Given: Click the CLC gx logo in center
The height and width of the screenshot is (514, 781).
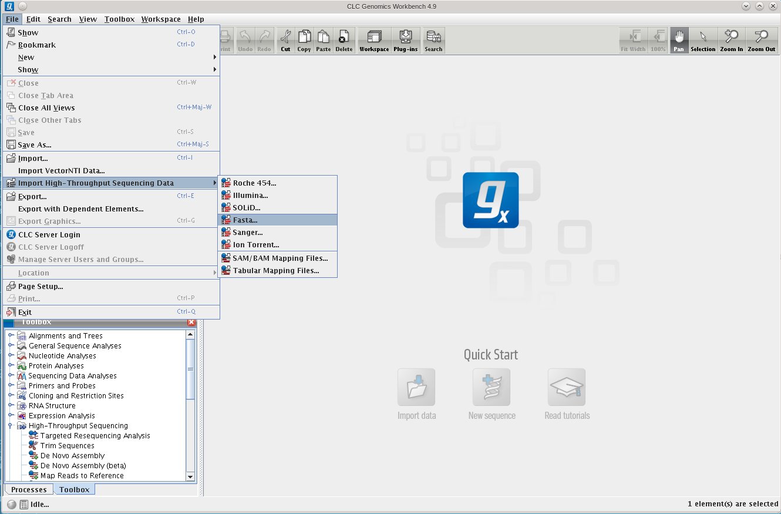Looking at the screenshot, I should [x=490, y=200].
